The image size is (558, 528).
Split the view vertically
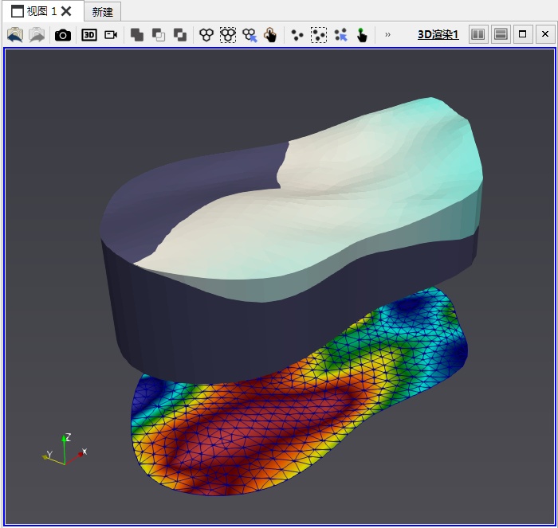(x=501, y=34)
